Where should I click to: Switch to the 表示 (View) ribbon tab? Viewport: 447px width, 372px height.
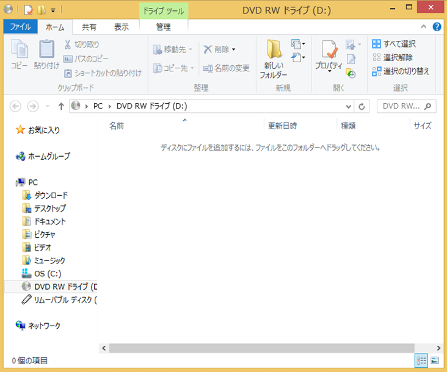pyautogui.click(x=121, y=27)
